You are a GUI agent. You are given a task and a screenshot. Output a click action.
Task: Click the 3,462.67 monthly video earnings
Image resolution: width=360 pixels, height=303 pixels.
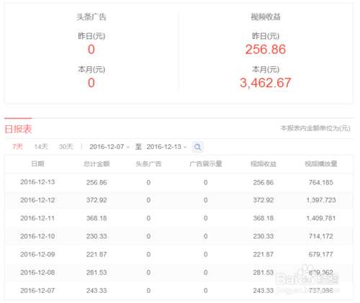click(266, 83)
